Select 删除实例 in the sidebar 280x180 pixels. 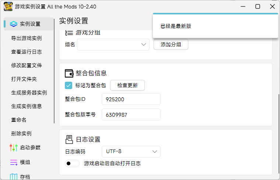pos(21,133)
